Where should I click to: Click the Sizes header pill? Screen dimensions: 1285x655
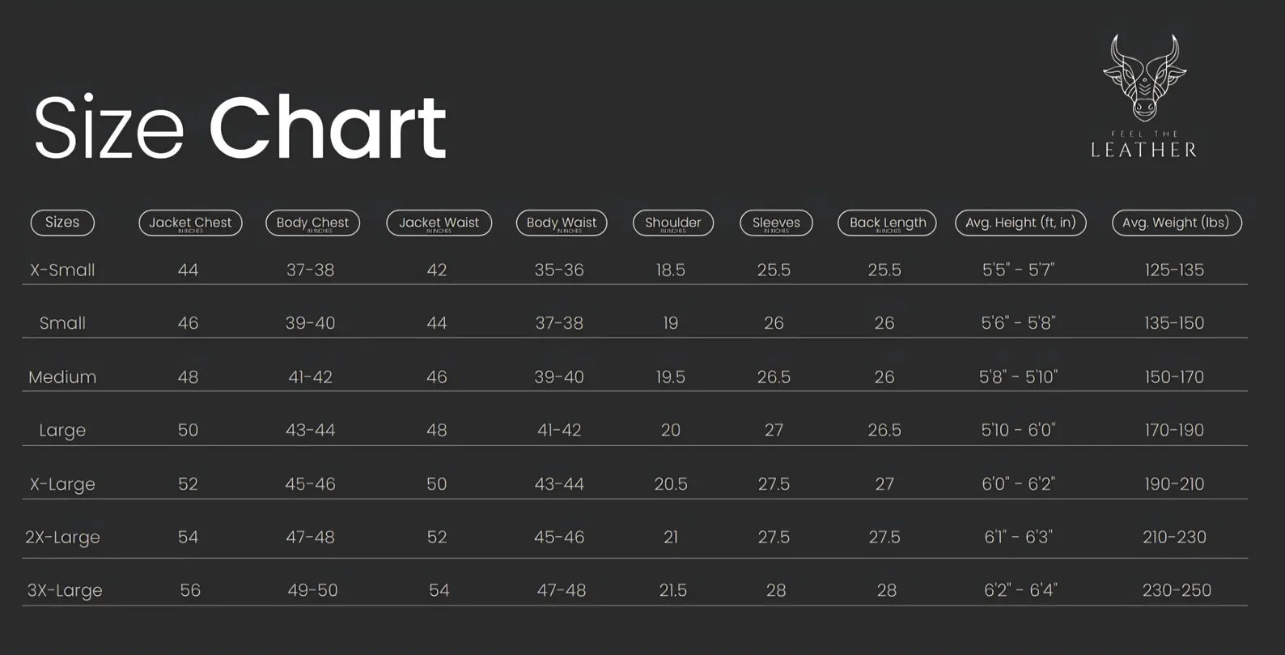pyautogui.click(x=62, y=223)
